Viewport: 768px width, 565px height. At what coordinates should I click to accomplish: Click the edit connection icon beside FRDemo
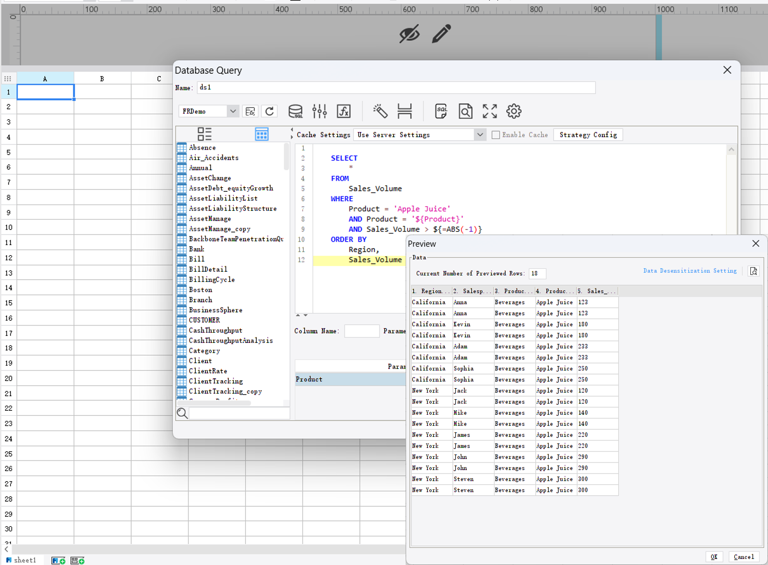tap(250, 111)
